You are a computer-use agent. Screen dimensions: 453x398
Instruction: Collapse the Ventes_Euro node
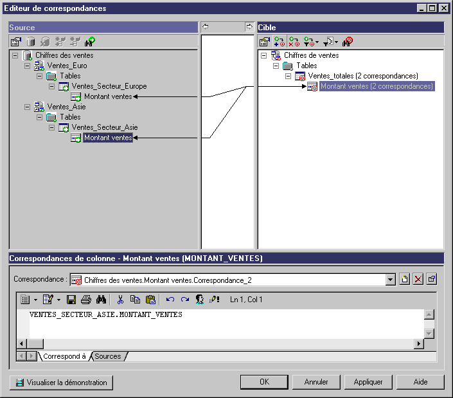pyautogui.click(x=27, y=66)
